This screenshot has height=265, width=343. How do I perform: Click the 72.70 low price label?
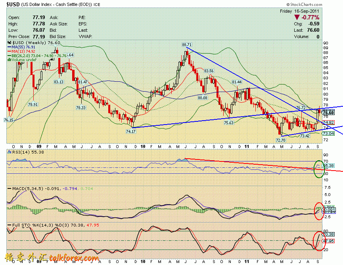281,140
